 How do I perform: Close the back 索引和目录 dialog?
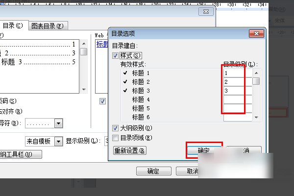click(x=206, y=12)
